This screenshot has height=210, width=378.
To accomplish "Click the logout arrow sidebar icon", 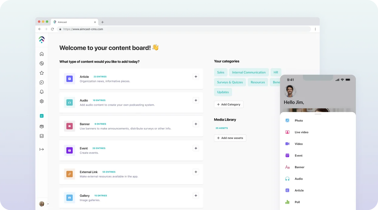I will coord(42,149).
